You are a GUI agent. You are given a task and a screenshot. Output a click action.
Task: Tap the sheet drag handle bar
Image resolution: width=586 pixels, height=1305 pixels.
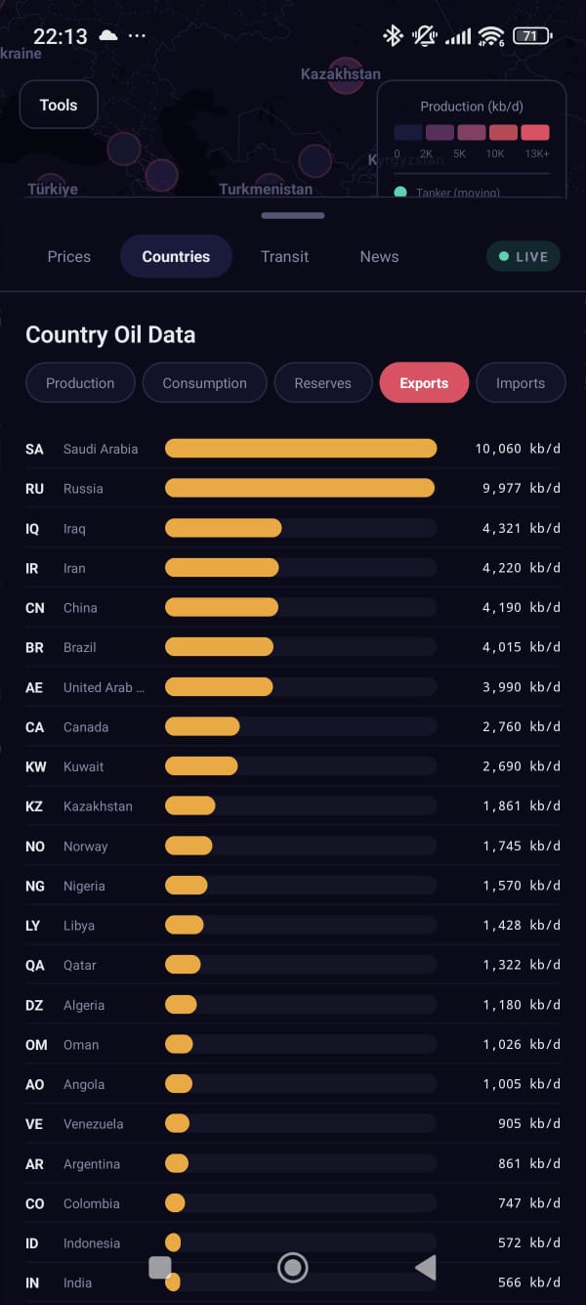(293, 215)
